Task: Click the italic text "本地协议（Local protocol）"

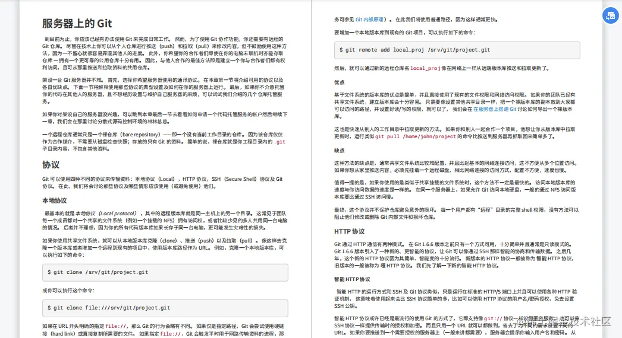Action: pyautogui.click(x=106, y=213)
